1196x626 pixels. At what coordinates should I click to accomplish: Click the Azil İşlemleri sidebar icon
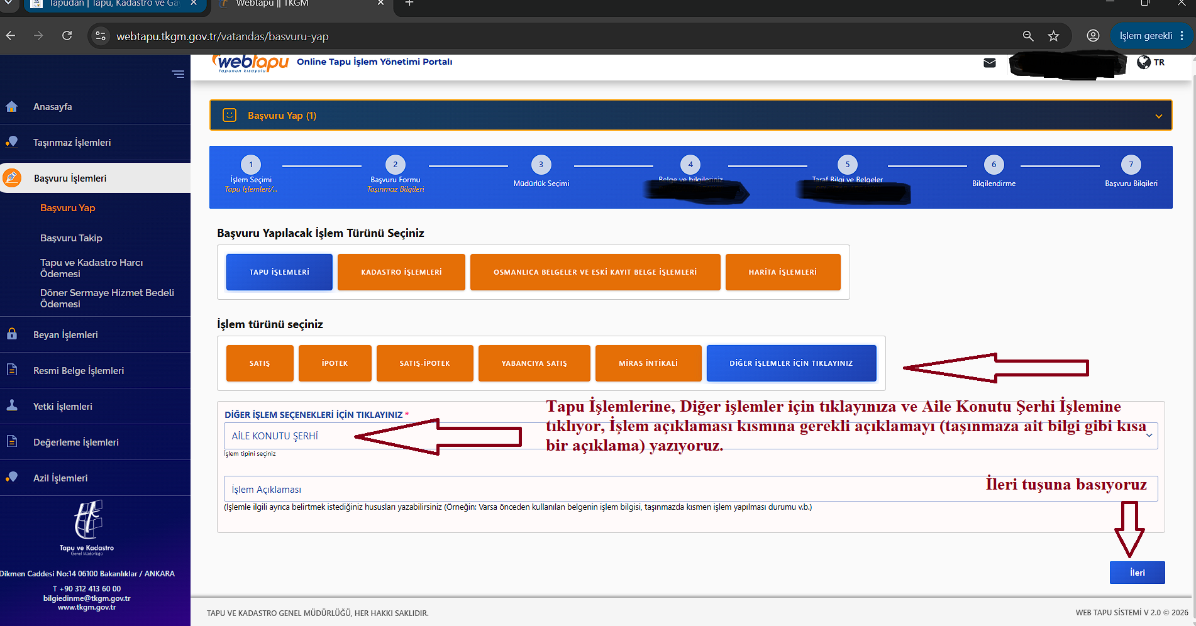(12, 478)
